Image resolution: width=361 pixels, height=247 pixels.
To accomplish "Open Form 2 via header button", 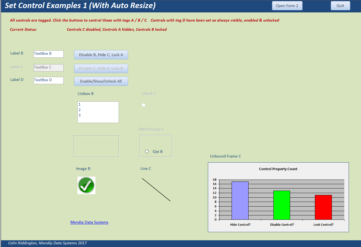I will tap(287, 6).
